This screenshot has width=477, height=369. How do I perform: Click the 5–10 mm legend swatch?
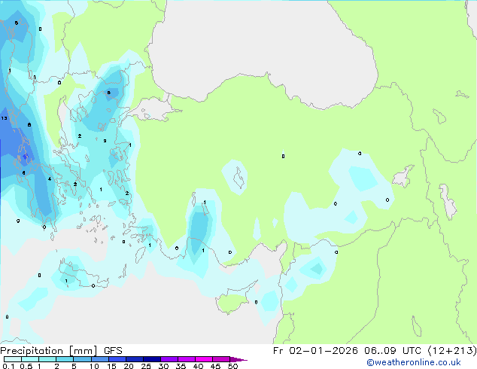(x=82, y=359)
